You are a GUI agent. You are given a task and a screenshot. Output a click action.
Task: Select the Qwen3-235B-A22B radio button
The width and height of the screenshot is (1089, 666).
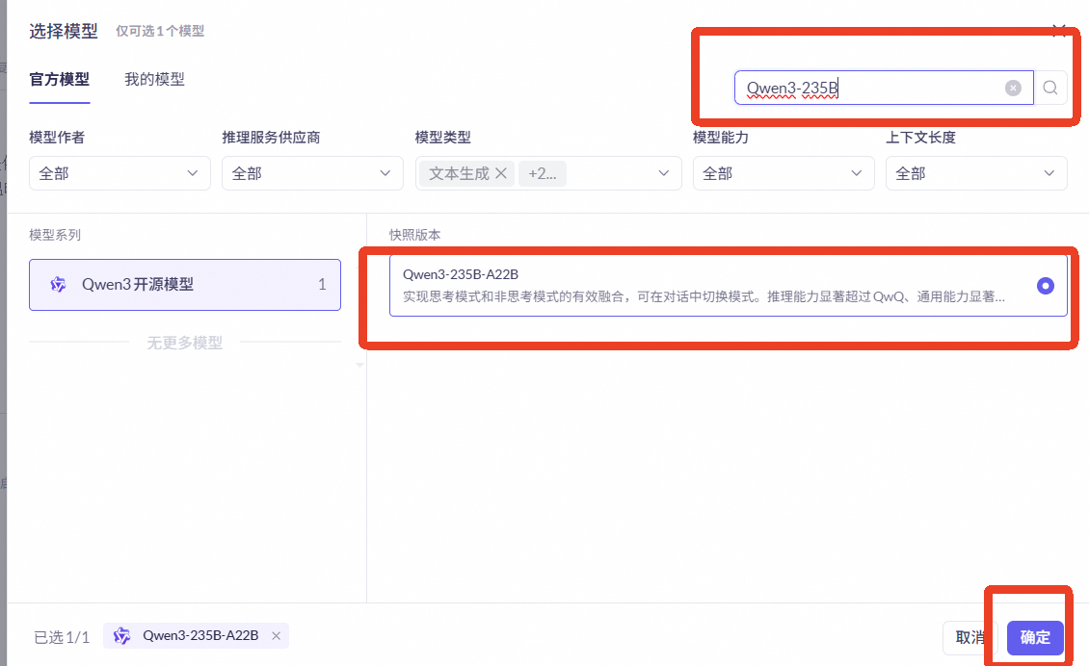pyautogui.click(x=1045, y=286)
